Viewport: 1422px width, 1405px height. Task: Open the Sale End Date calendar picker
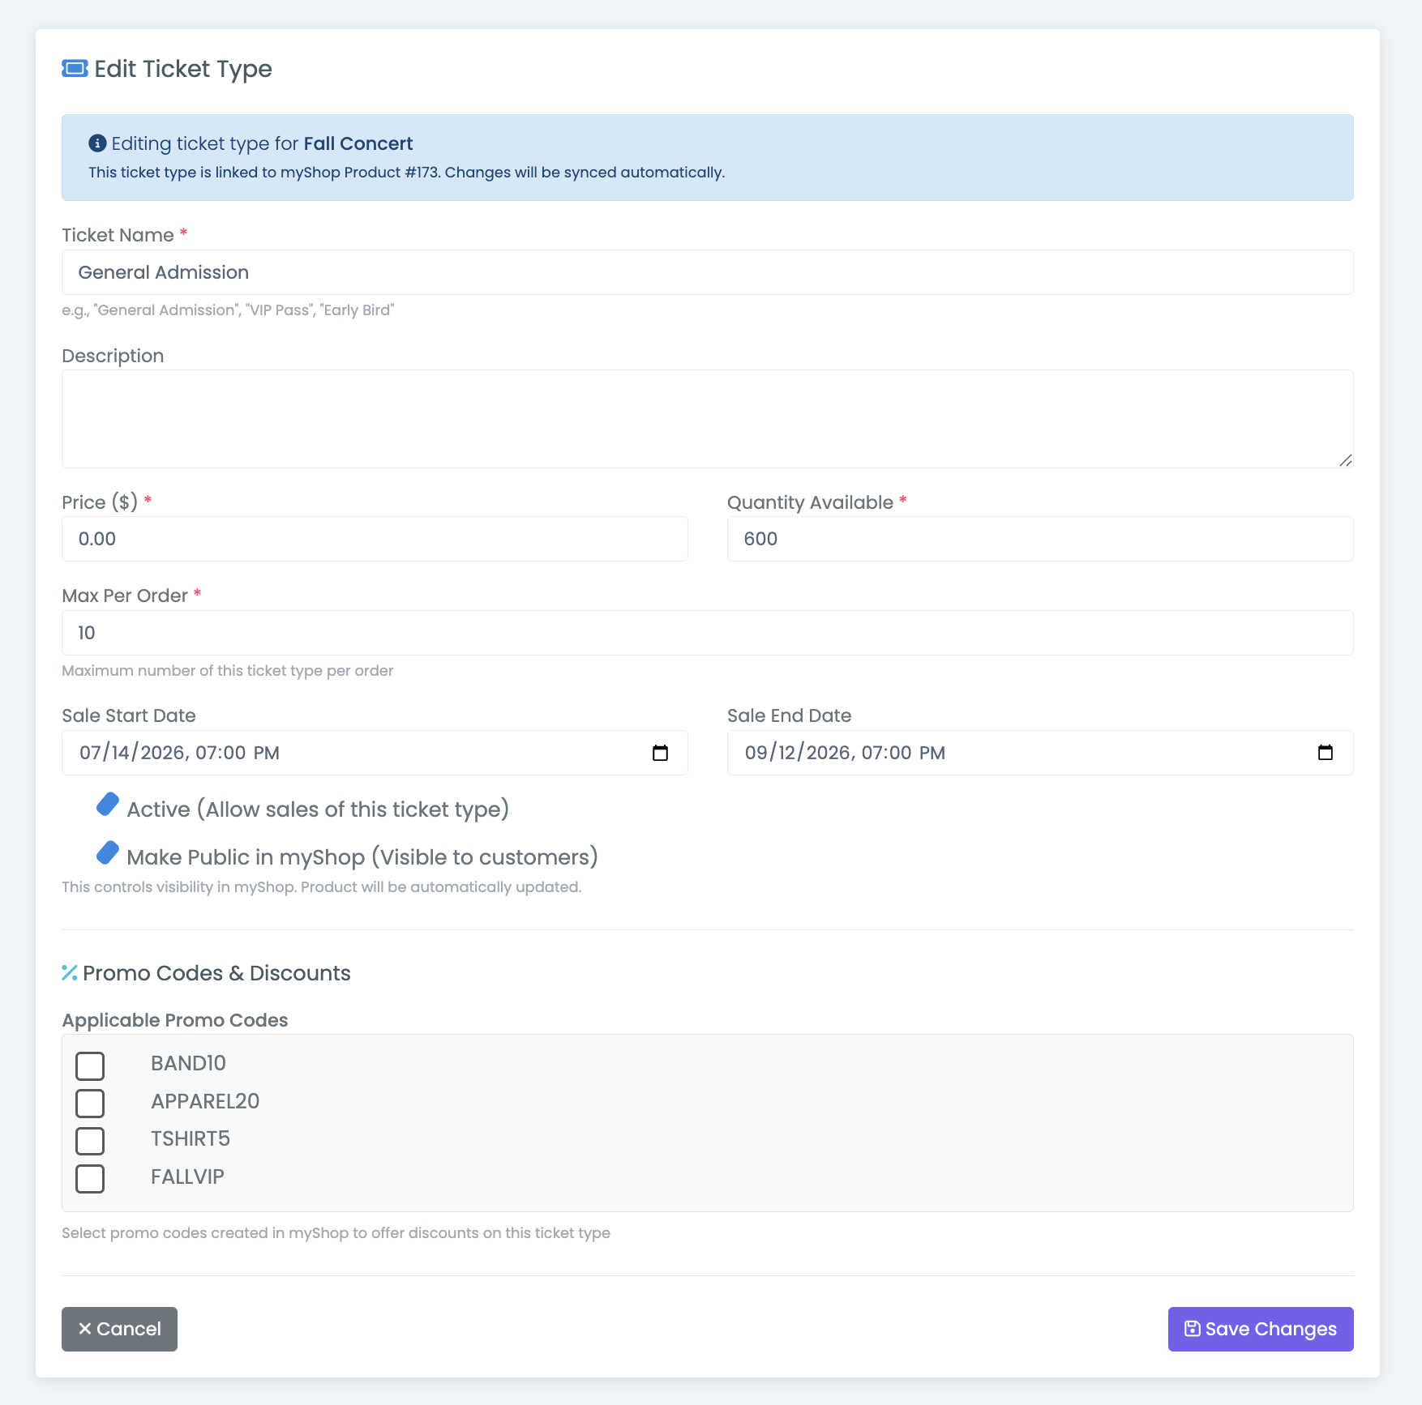pyautogui.click(x=1326, y=753)
